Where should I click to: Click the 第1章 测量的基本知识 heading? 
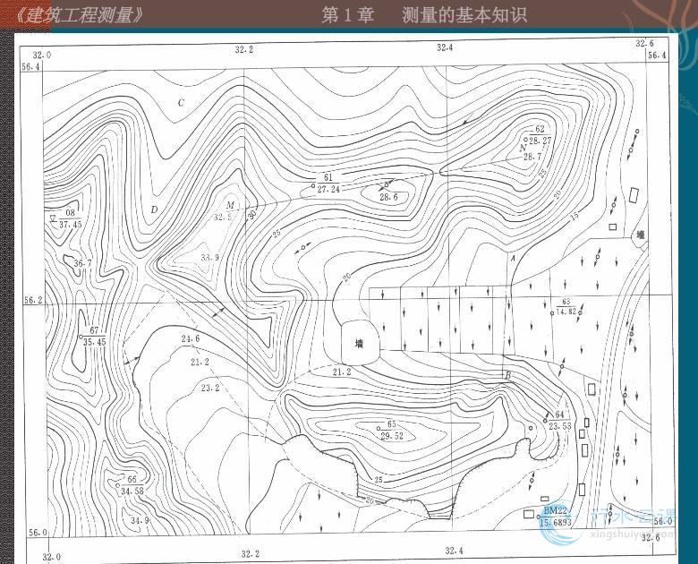click(424, 15)
